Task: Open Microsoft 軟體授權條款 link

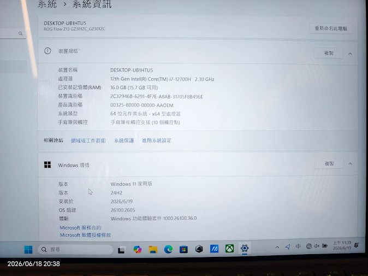Action: click(x=85, y=235)
